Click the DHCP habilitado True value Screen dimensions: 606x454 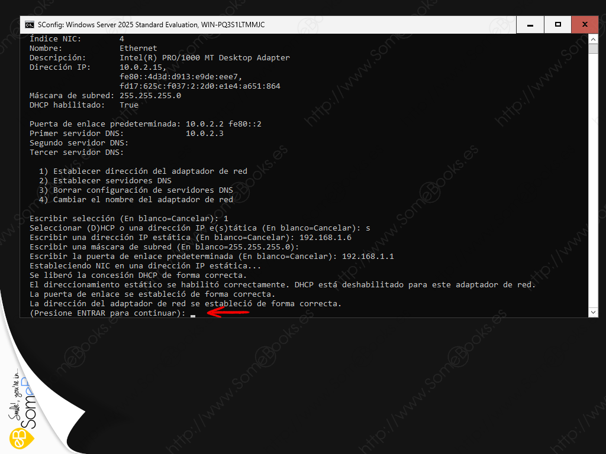pos(128,105)
